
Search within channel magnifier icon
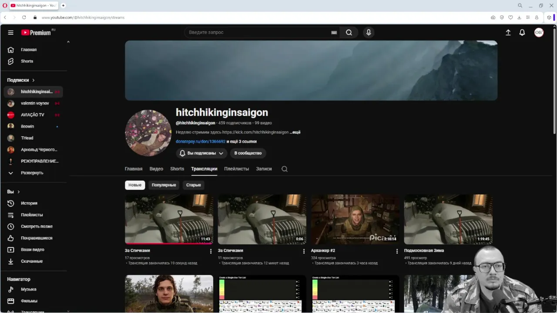[285, 169]
